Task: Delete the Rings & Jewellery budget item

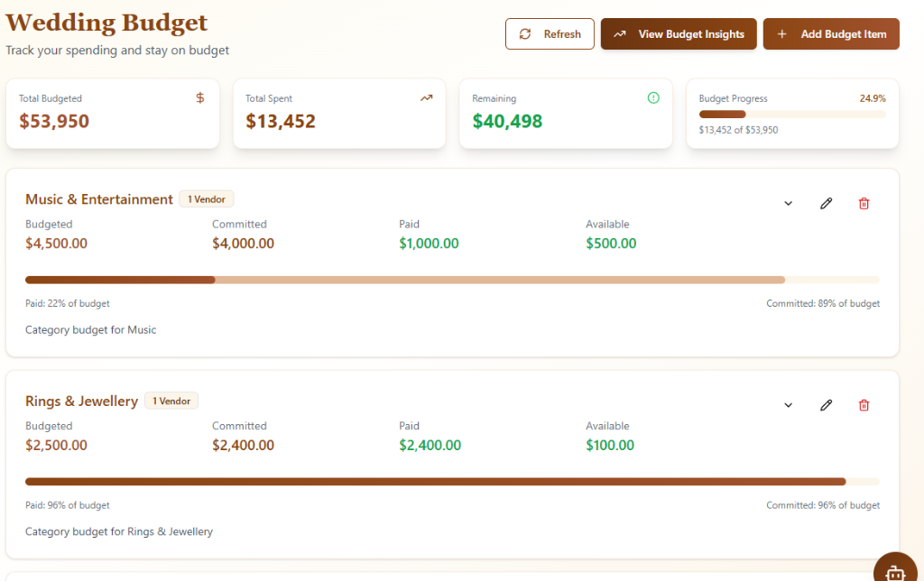Action: [864, 405]
